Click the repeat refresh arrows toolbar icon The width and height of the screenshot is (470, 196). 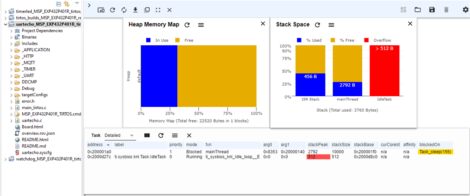[x=124, y=10]
